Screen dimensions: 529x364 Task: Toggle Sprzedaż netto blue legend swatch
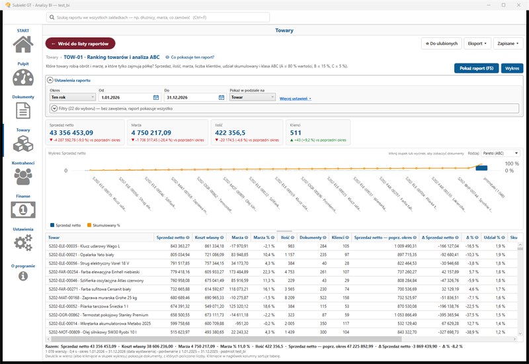coord(52,225)
